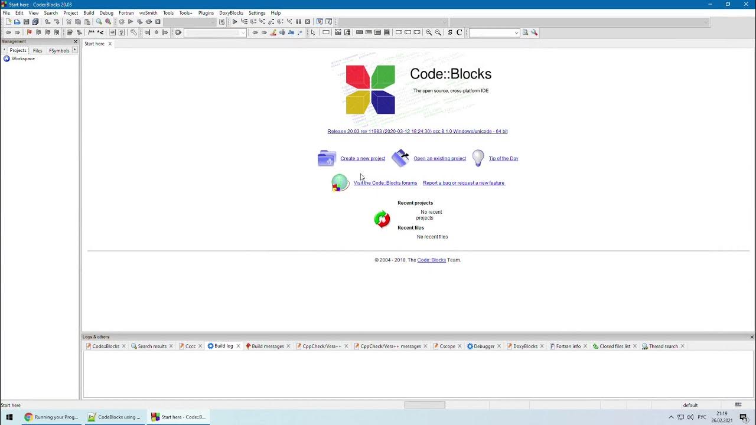Close the Management panel
The width and height of the screenshot is (756, 425).
pyautogui.click(x=76, y=41)
